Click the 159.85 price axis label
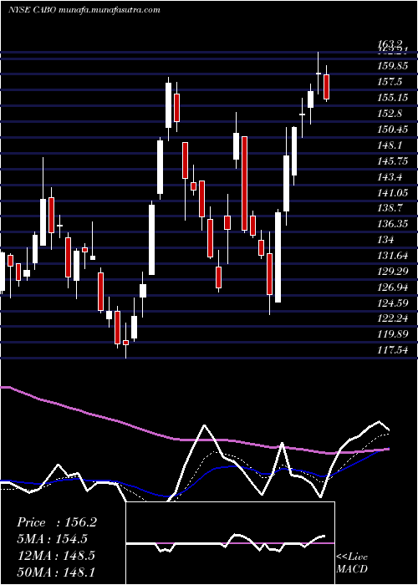The image size is (418, 585). point(393,66)
